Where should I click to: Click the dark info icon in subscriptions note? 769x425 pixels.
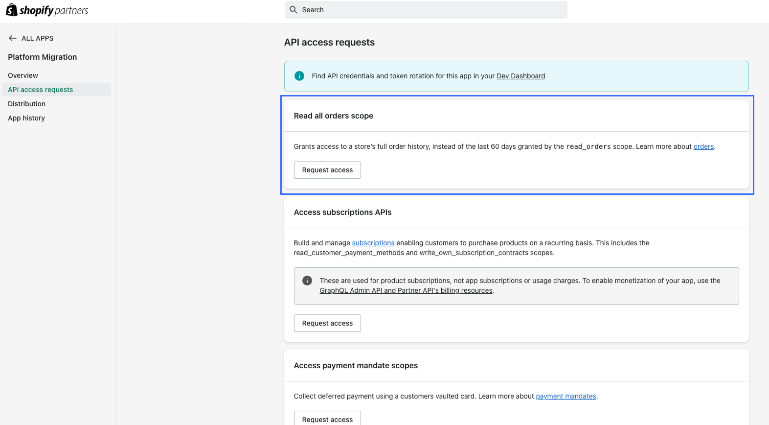[x=307, y=281]
